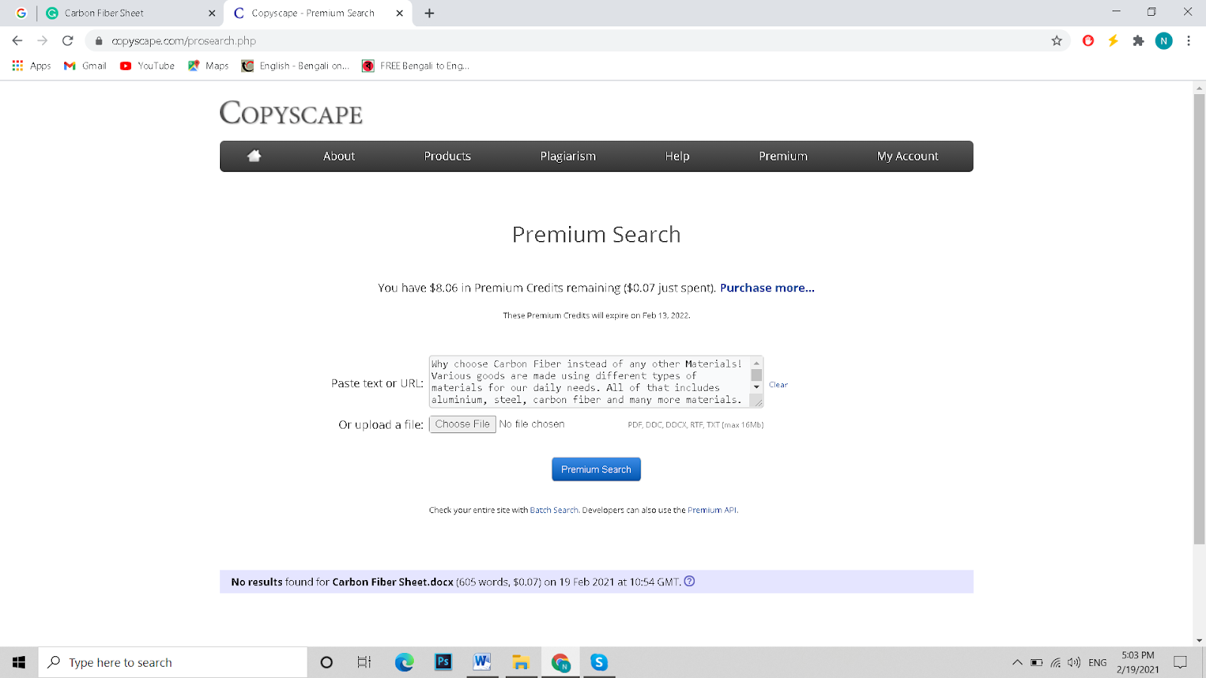Open the Premium menu
This screenshot has width=1206, height=678.
tap(783, 156)
